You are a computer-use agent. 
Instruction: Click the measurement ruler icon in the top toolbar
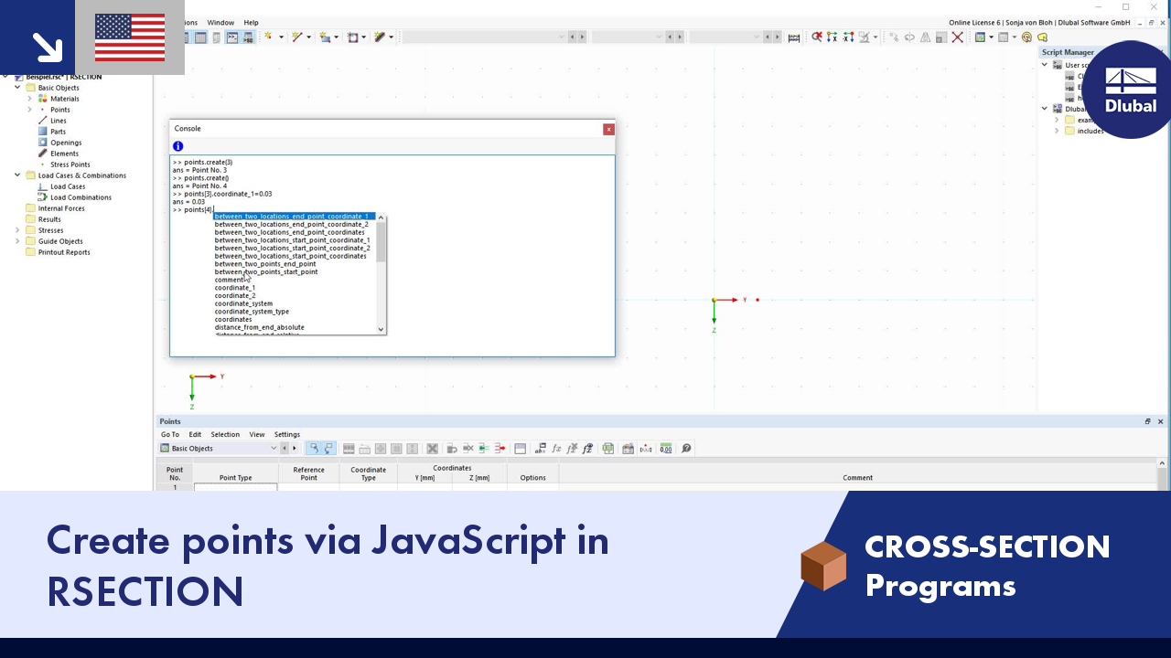(x=794, y=37)
